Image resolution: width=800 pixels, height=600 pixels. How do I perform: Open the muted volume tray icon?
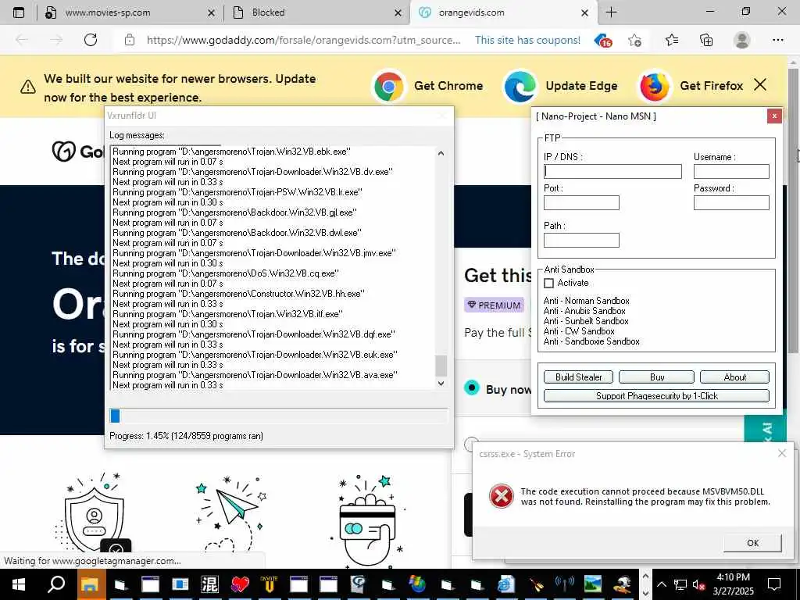(699, 584)
